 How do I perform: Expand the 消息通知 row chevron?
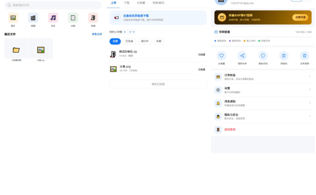click(x=310, y=103)
